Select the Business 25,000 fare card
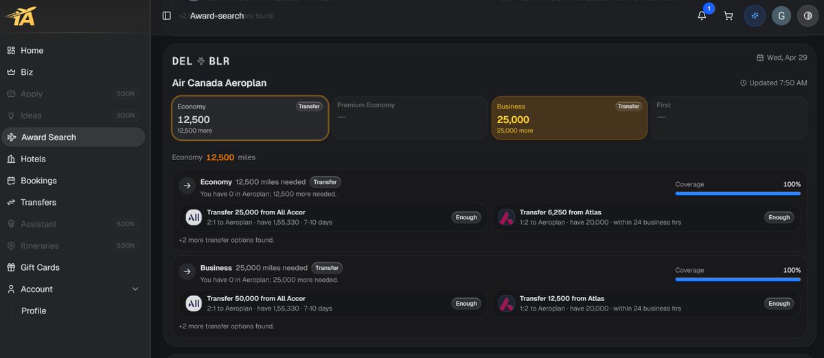Image resolution: width=824 pixels, height=358 pixels. 569,118
